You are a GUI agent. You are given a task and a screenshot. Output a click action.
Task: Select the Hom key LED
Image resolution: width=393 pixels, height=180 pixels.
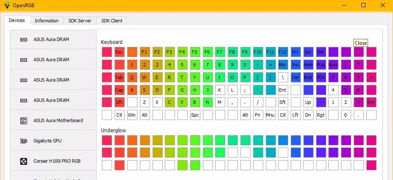308,64
